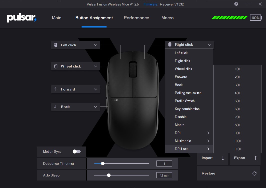Click the Pulsar logo
Image resolution: width=266 pixels, height=188 pixels.
tap(22, 18)
